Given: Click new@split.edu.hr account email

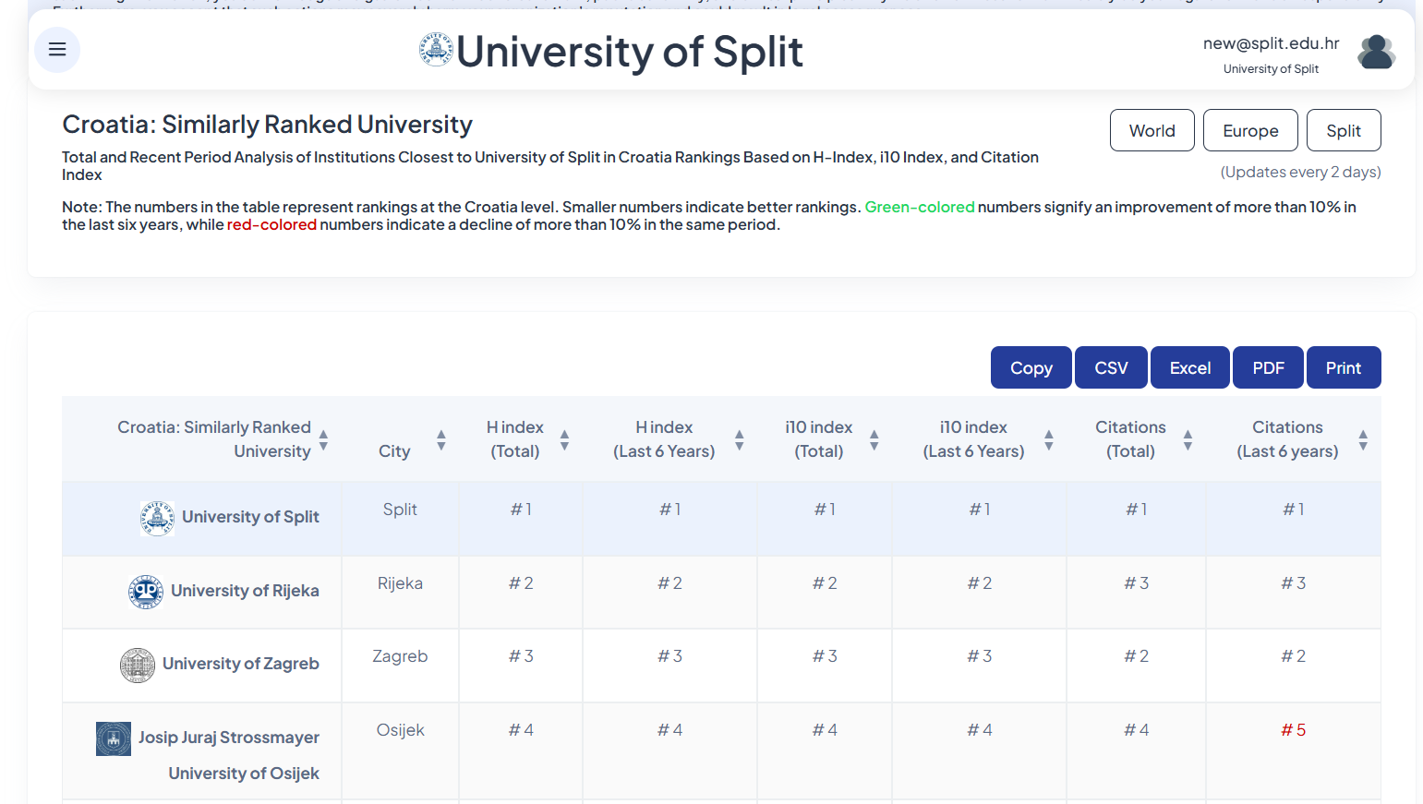Looking at the screenshot, I should (1271, 43).
